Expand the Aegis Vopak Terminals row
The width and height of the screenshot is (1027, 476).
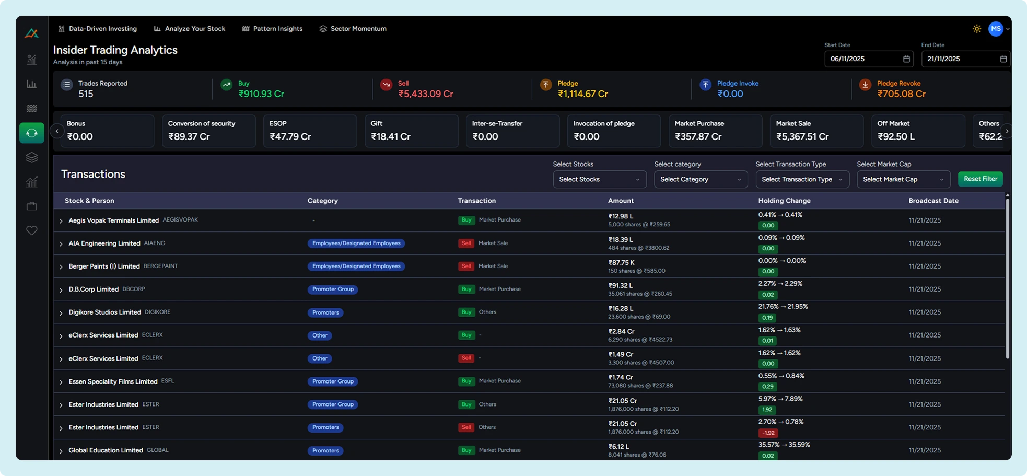pos(61,221)
